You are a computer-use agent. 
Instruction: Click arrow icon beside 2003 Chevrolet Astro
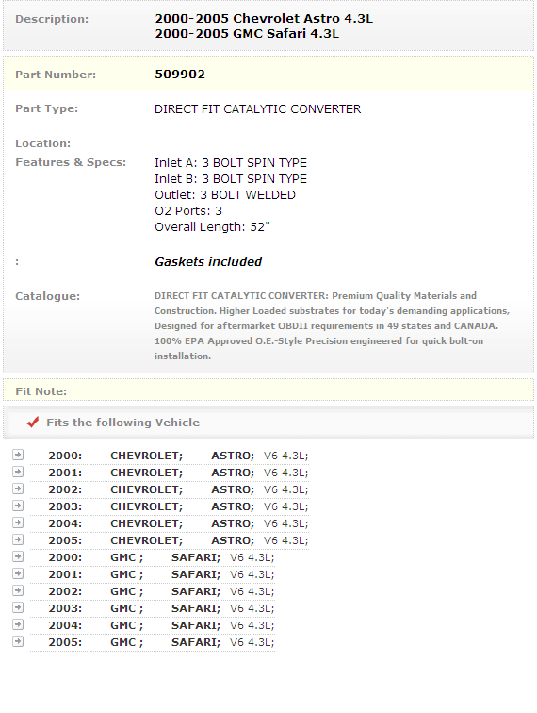coord(18,506)
